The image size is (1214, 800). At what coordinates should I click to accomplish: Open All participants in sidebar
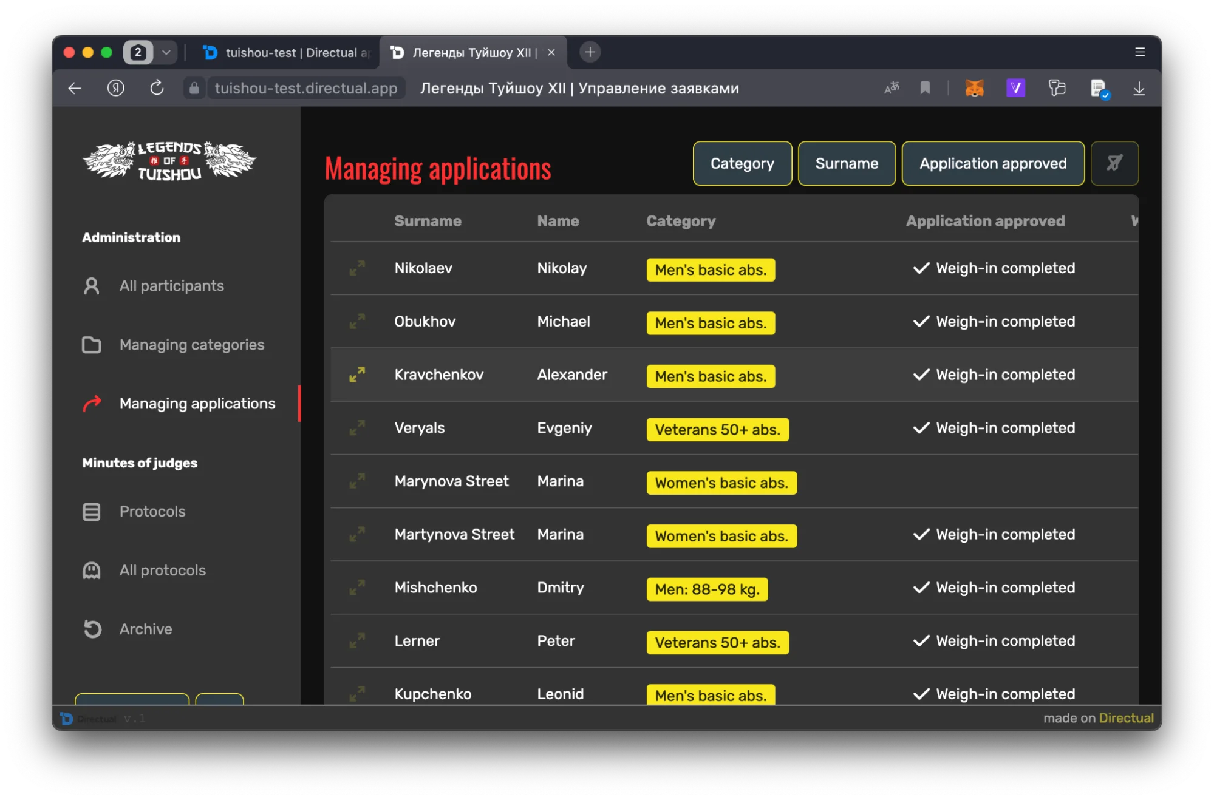point(171,286)
